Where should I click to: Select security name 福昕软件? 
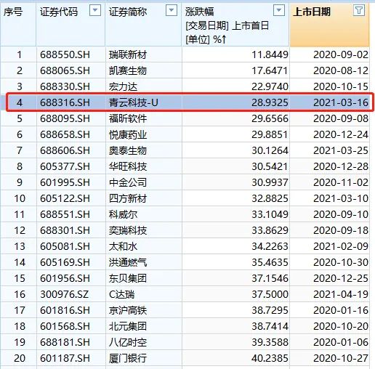(128, 118)
